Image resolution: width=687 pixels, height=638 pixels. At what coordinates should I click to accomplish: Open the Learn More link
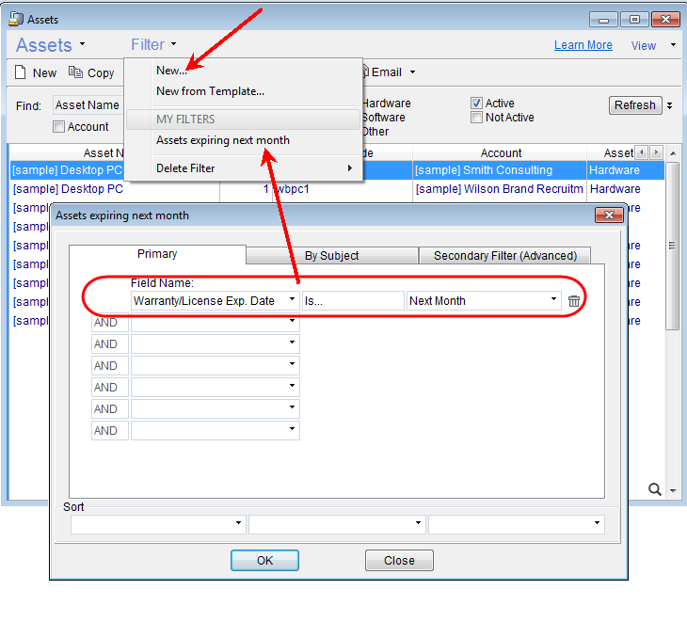click(583, 45)
